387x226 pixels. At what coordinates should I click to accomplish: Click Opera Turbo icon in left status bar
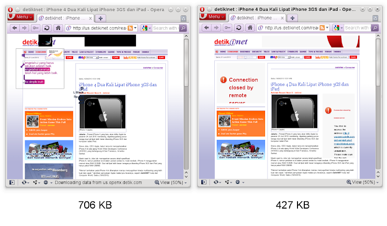tap(45, 182)
